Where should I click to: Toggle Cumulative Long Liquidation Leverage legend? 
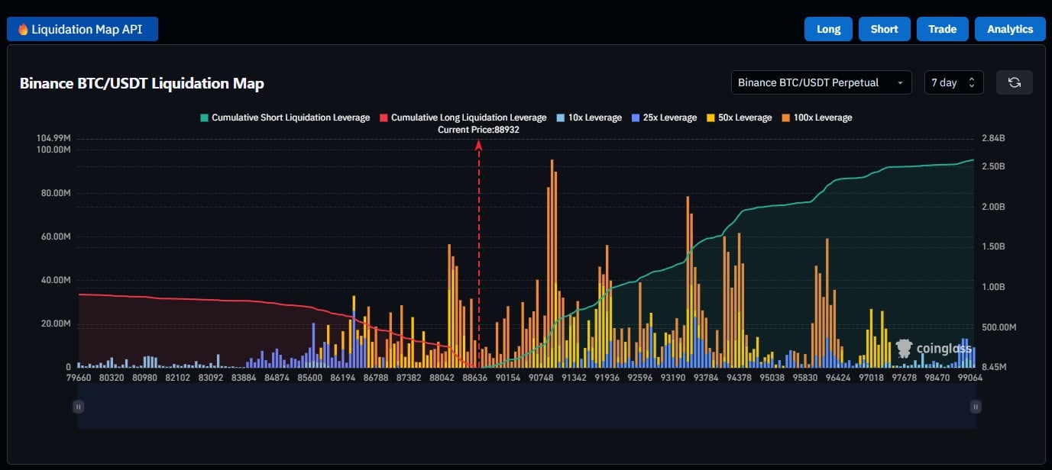[x=462, y=117]
